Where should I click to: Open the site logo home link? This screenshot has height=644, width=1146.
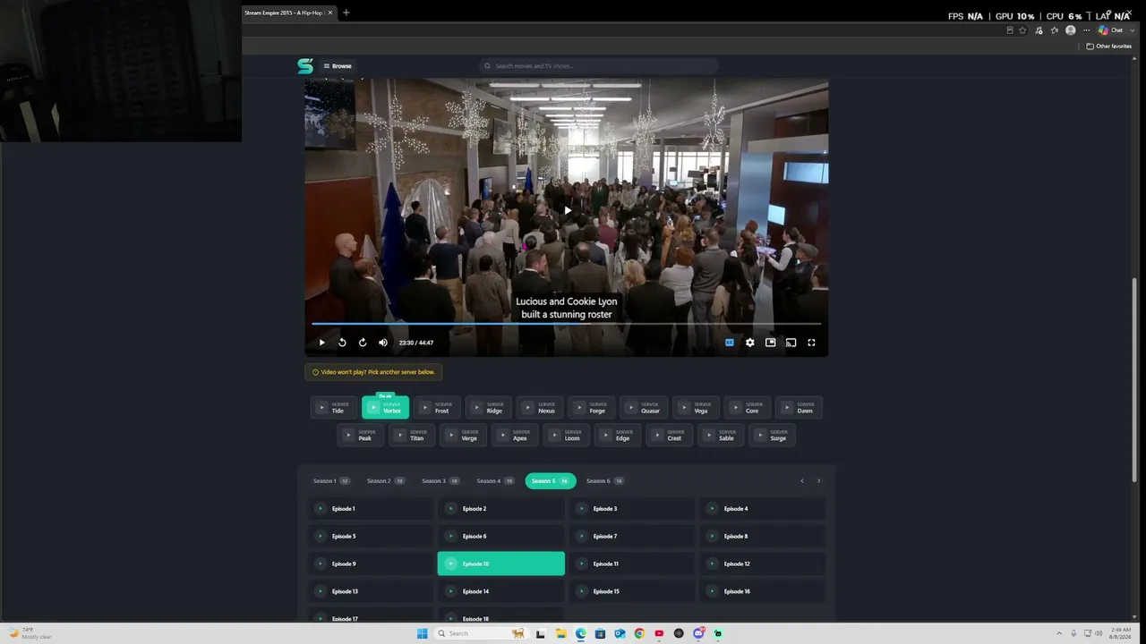305,66
